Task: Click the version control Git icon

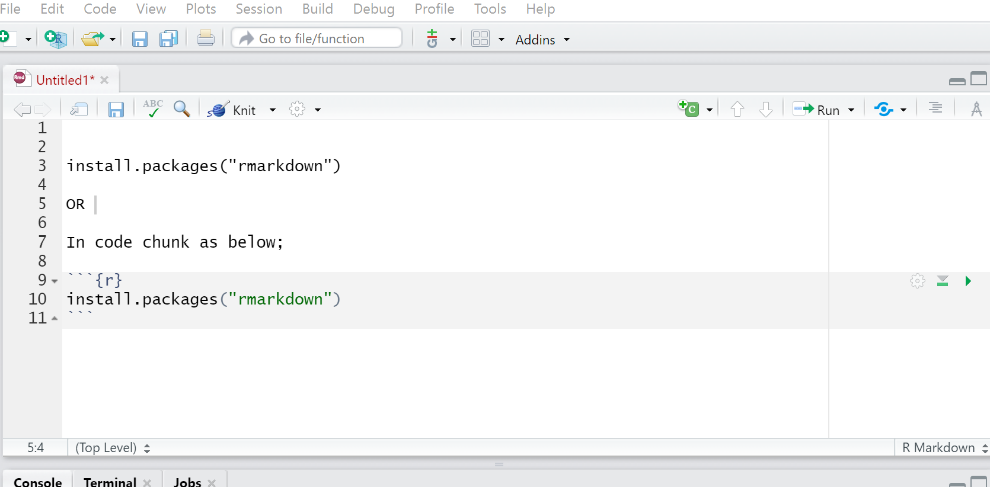Action: coord(432,39)
